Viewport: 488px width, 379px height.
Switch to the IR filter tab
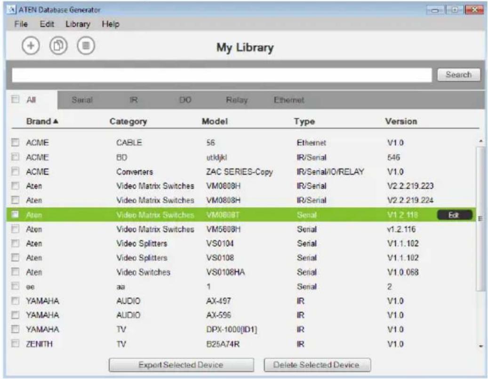coord(134,100)
